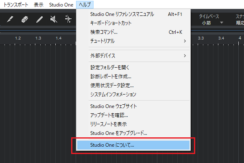244x163 pixels.
Task: Open Studio One リファレンスマニュアル
Action: coord(133,14)
